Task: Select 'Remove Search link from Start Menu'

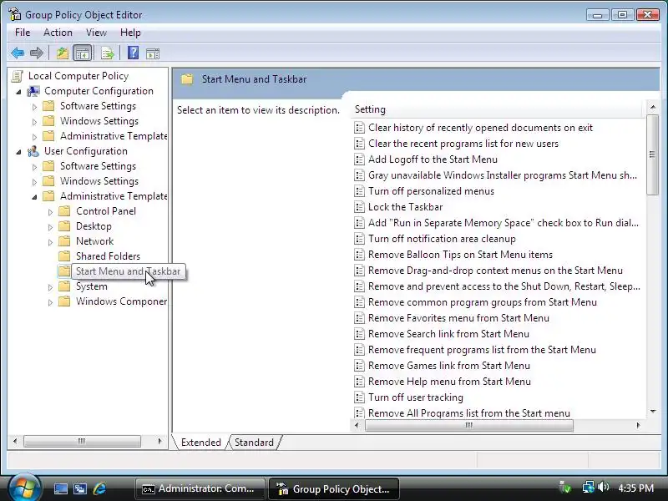Action: 448,334
